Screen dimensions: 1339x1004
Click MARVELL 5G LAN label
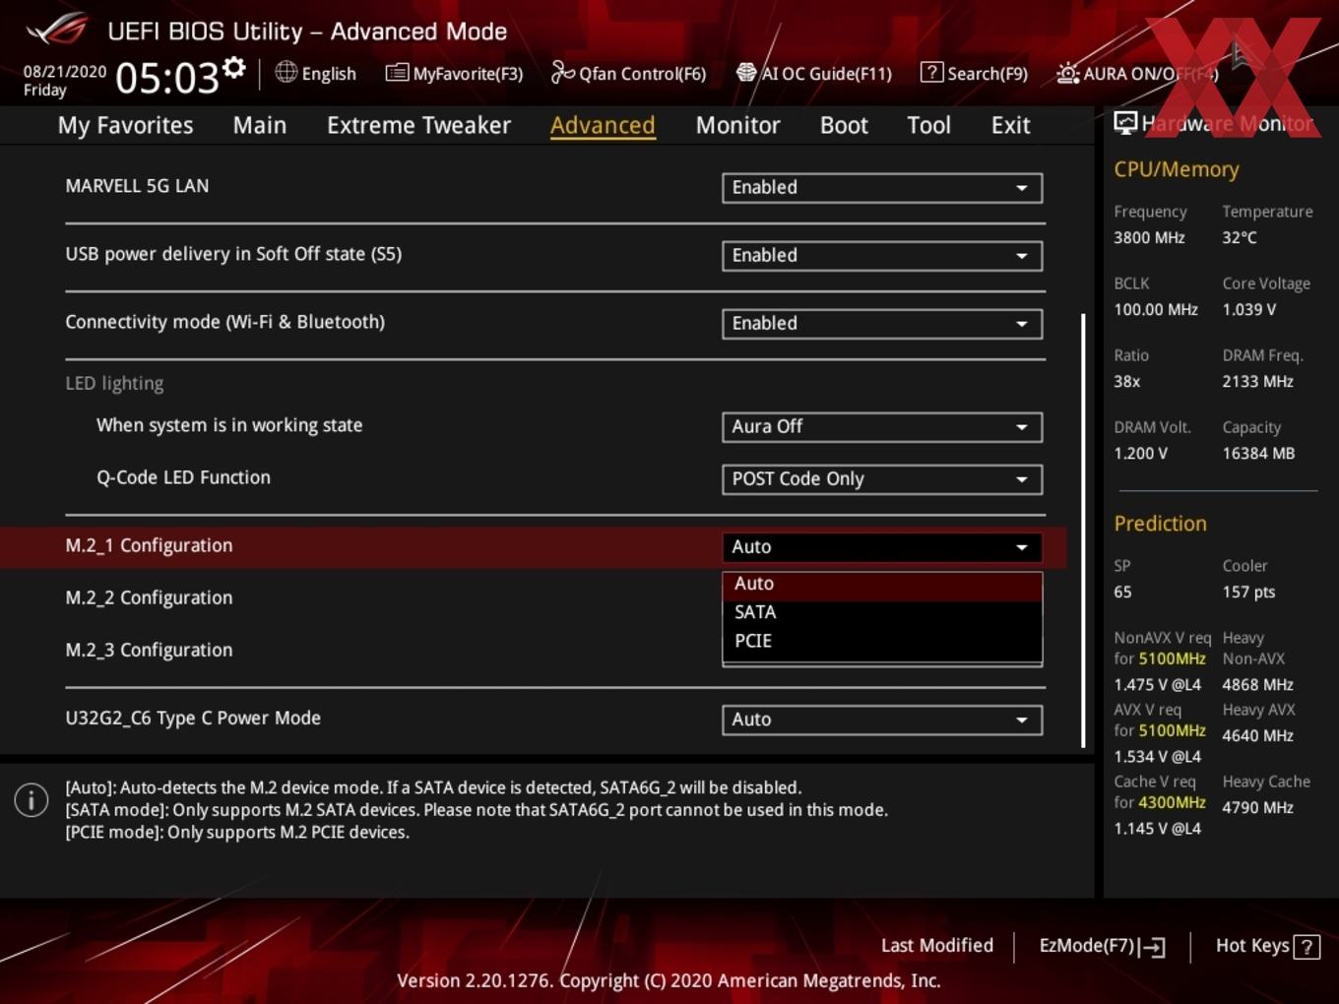137,186
